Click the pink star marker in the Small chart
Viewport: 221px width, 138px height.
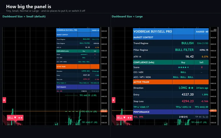(x=4, y=100)
